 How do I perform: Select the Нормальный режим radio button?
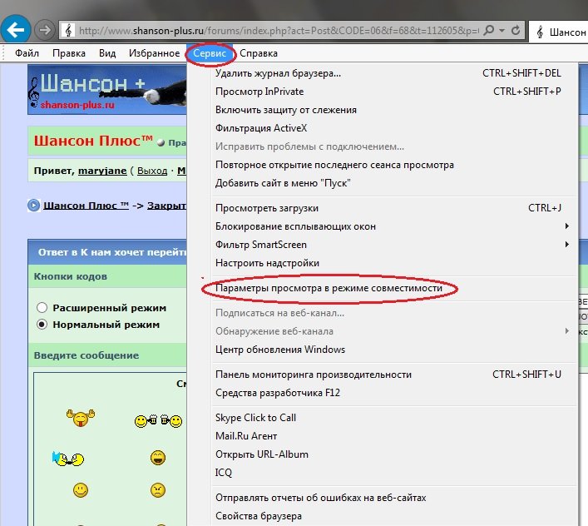pyautogui.click(x=42, y=325)
